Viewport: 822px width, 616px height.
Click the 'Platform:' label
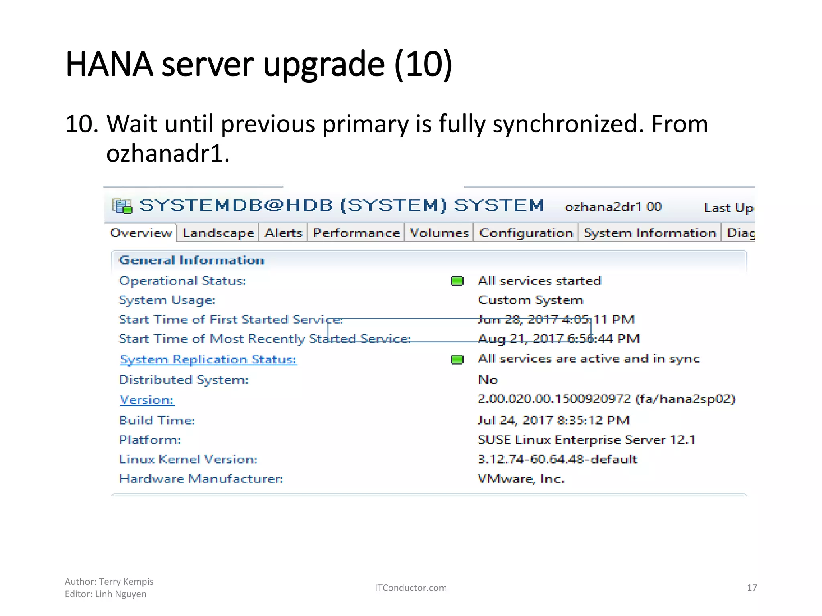(150, 440)
